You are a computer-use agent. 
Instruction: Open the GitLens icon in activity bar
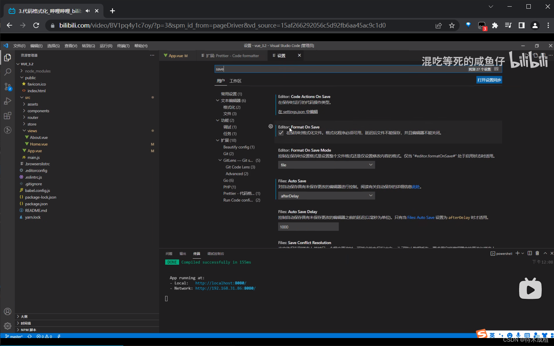click(x=7, y=130)
